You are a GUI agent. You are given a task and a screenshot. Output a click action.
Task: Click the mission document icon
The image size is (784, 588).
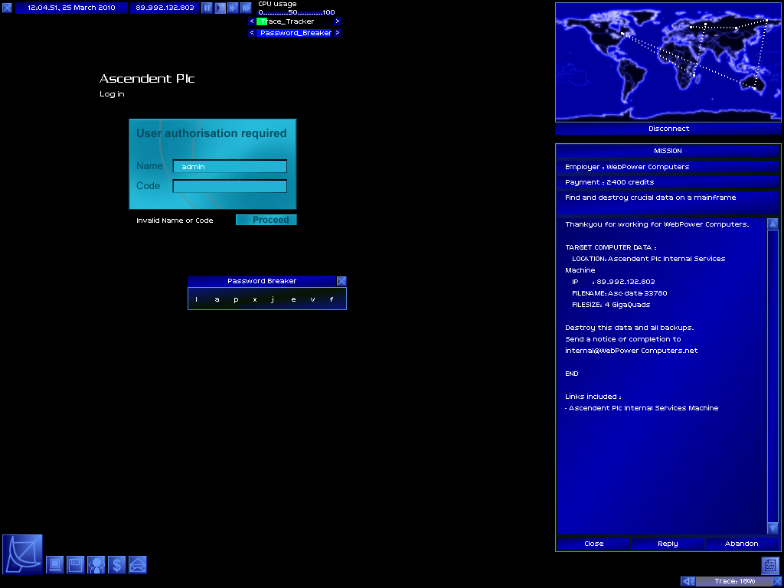(770, 566)
